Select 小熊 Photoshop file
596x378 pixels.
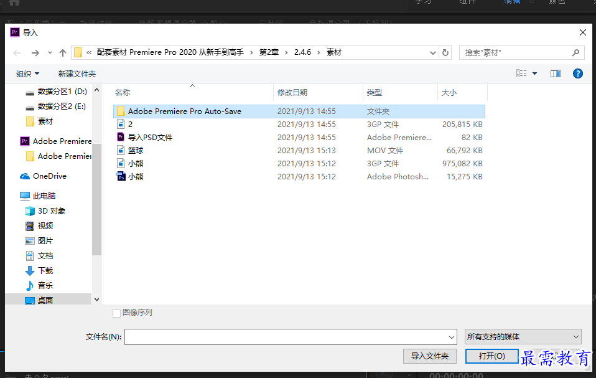299,176
